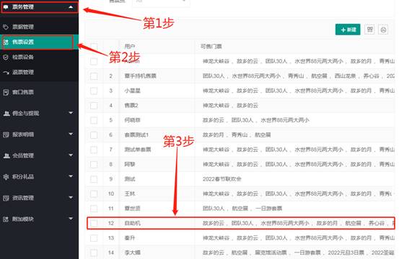This screenshot has width=399, height=259.
Task: Select the checkbox for row 12 自助机
Action: tap(94, 223)
